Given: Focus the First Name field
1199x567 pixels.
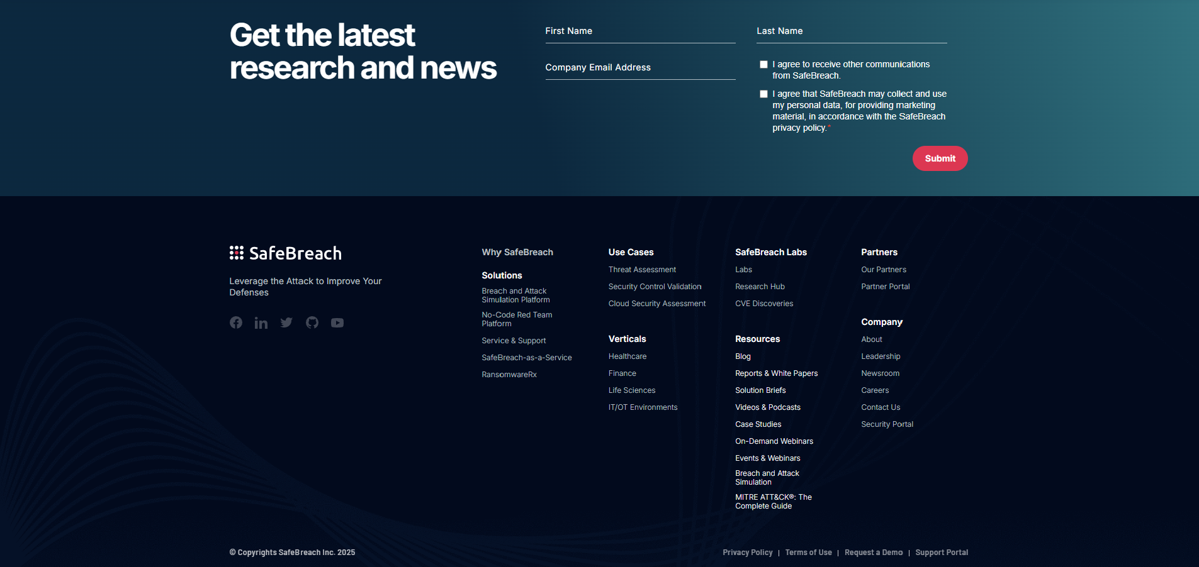Looking at the screenshot, I should pyautogui.click(x=640, y=31).
